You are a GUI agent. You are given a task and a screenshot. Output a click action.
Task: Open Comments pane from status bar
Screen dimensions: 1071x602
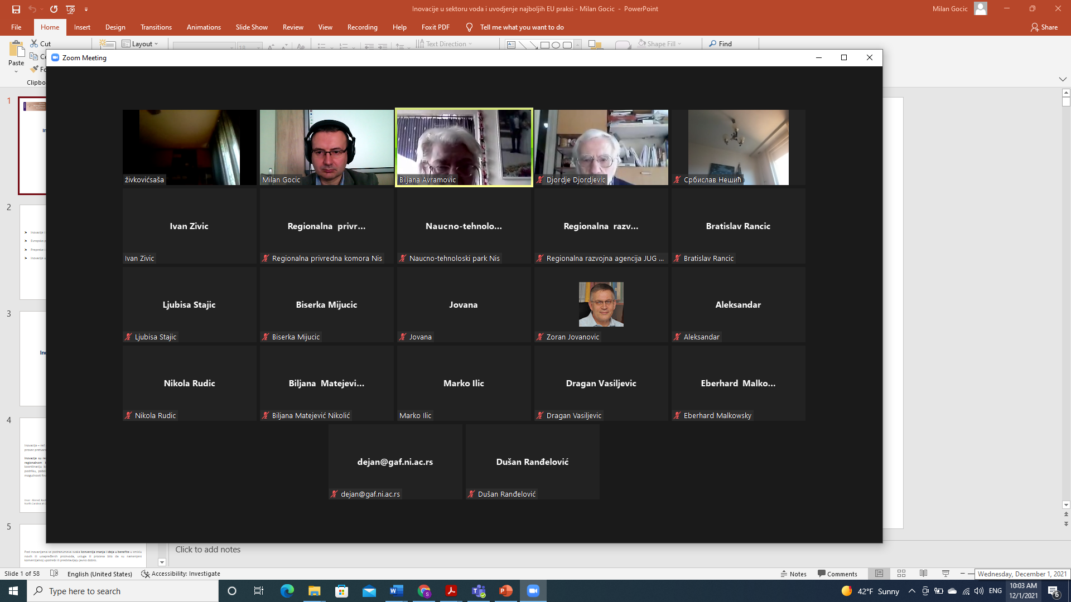coord(837,574)
